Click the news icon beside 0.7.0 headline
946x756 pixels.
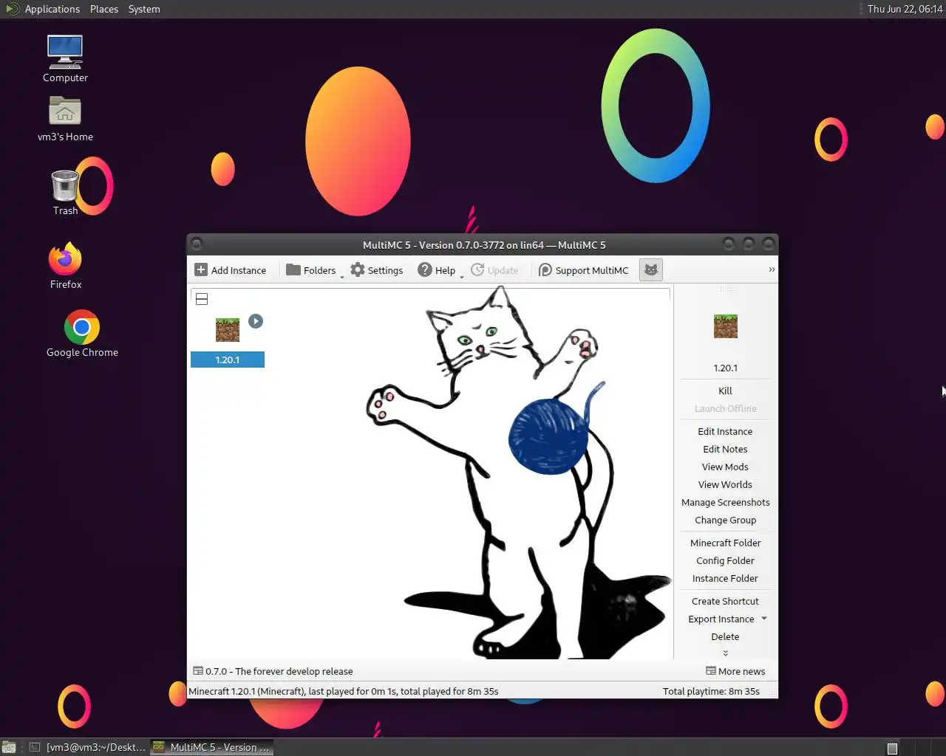point(198,671)
